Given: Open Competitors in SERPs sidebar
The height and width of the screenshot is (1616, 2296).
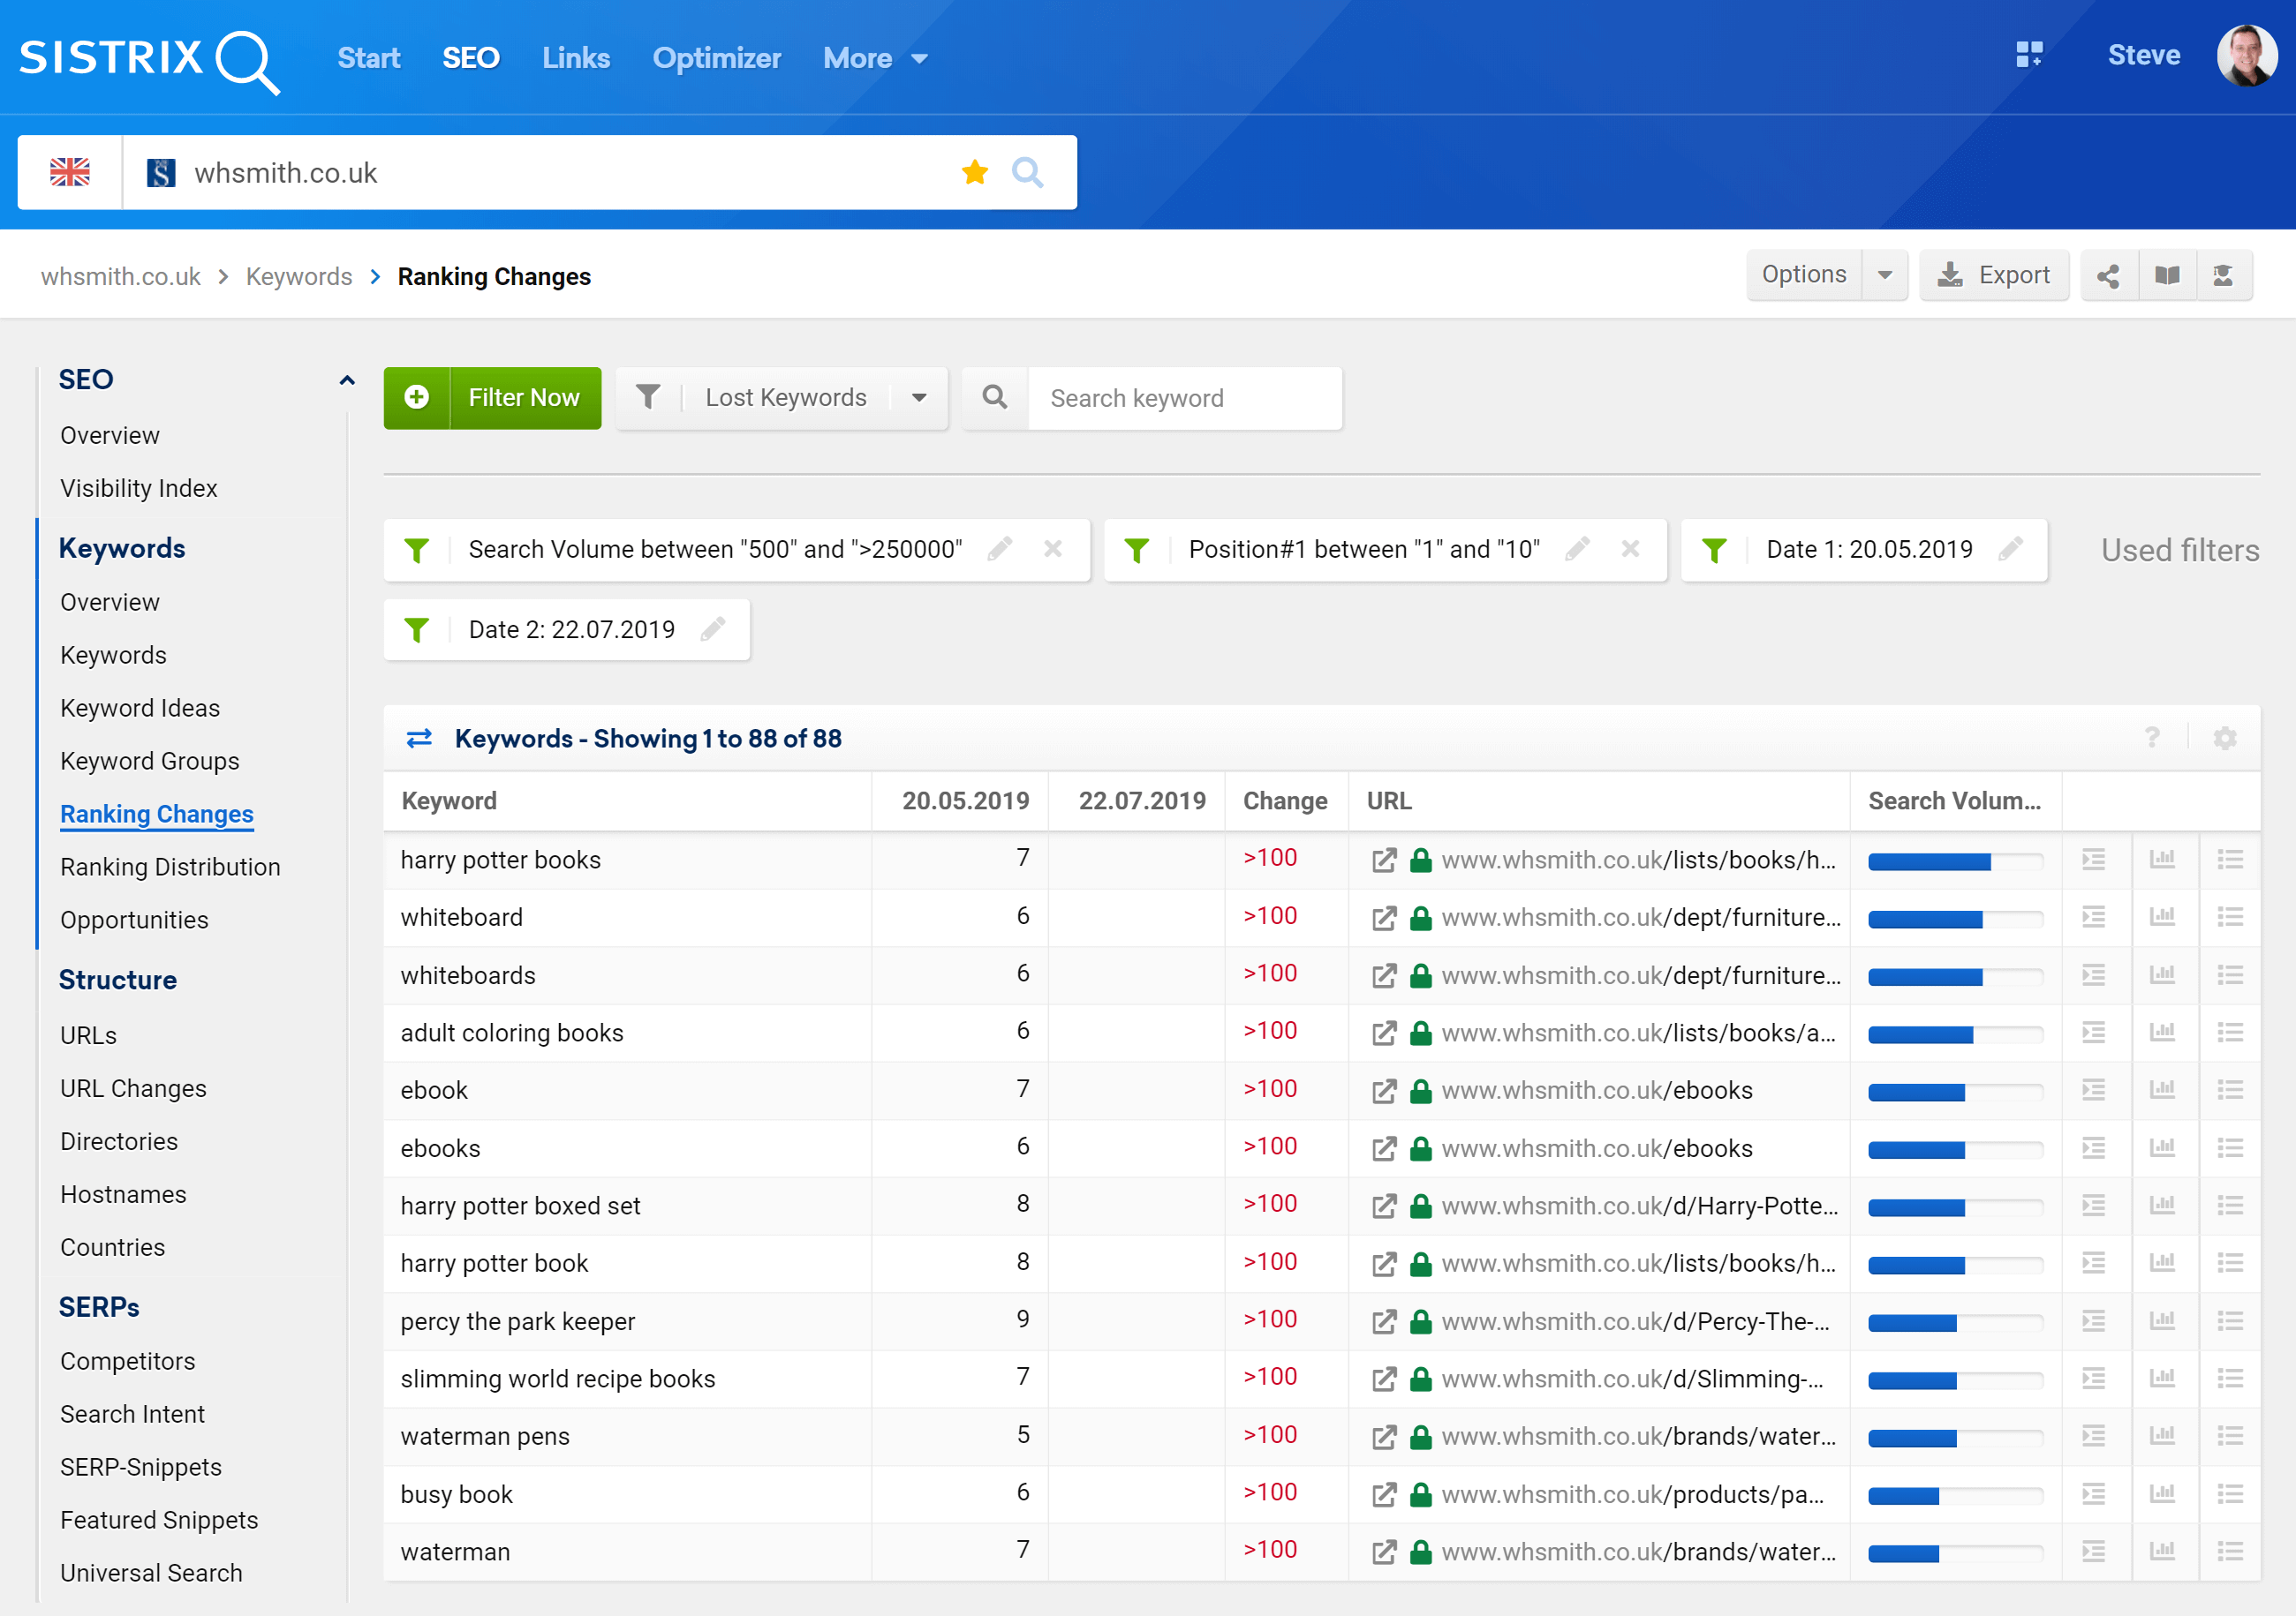Looking at the screenshot, I should [x=128, y=1361].
